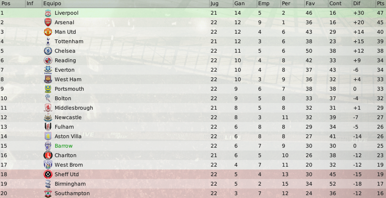Open the Middlesbrough team link

pyautogui.click(x=74, y=108)
